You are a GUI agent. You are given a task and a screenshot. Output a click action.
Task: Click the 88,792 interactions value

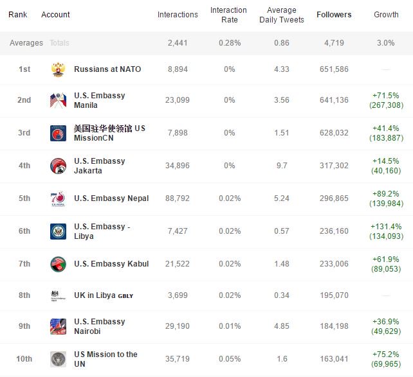point(178,198)
